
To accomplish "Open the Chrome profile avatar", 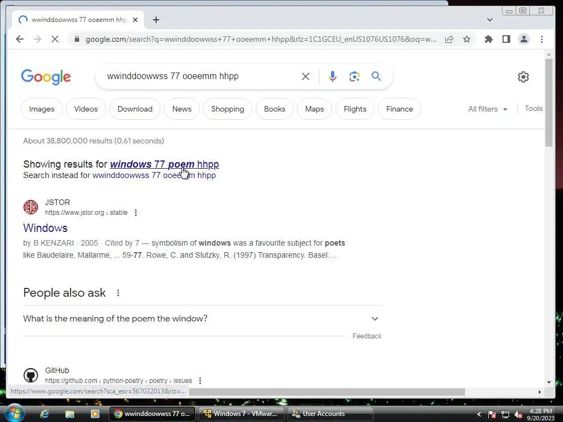I will (x=524, y=39).
